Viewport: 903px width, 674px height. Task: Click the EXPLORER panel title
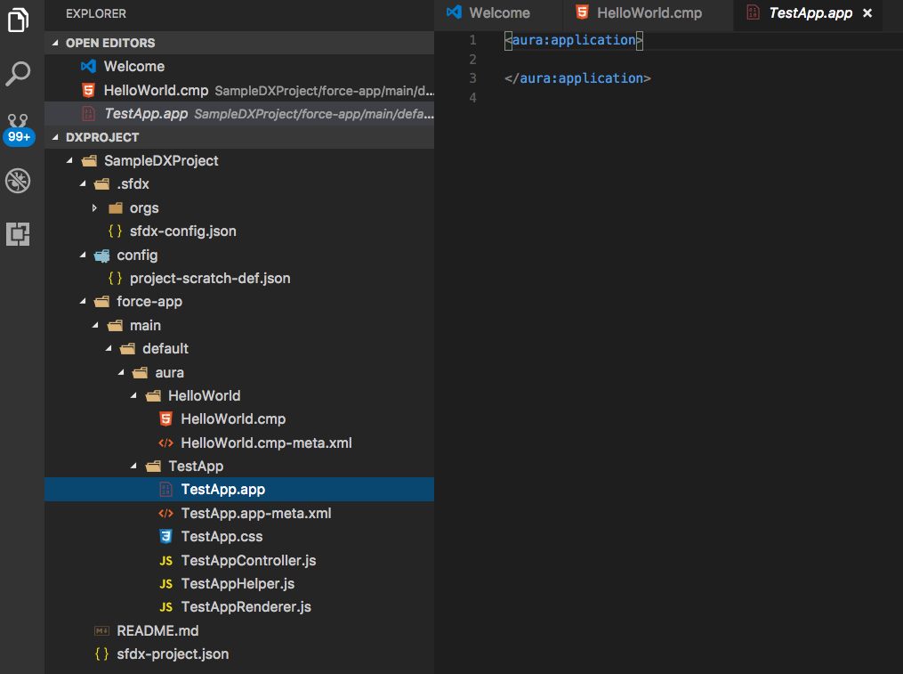tap(96, 14)
